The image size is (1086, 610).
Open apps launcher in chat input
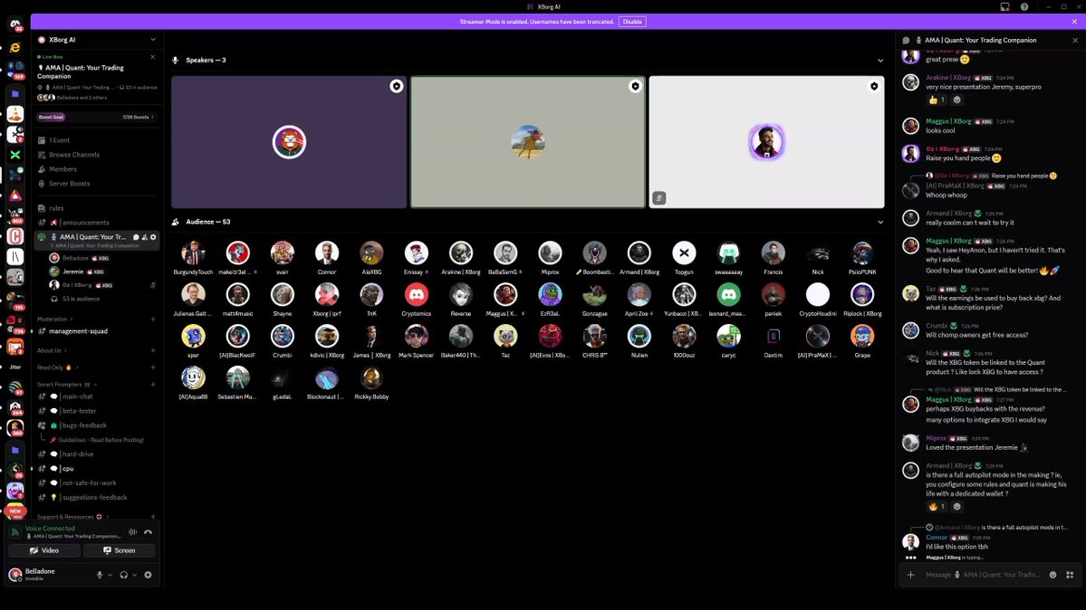click(1070, 575)
